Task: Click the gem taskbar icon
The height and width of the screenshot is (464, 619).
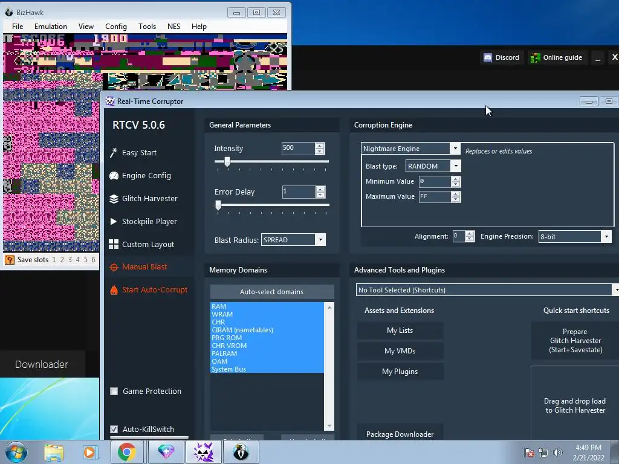Action: 166,452
